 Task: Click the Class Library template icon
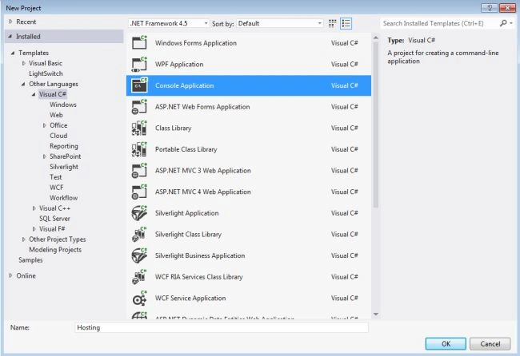point(139,128)
